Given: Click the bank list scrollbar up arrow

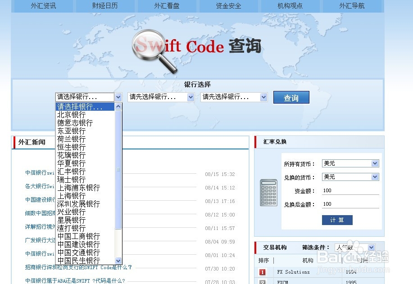Looking at the screenshot, I should click(x=118, y=106).
